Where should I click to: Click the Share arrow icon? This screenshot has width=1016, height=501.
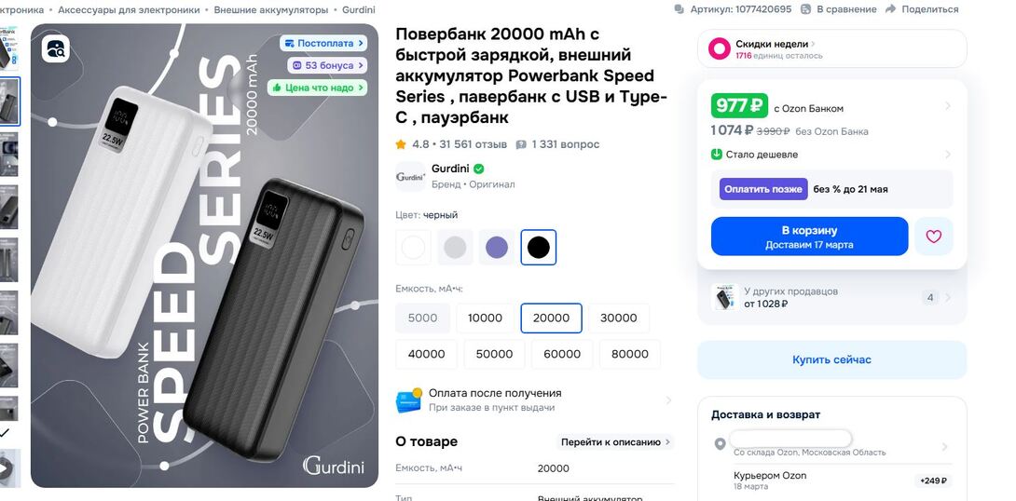pos(890,9)
